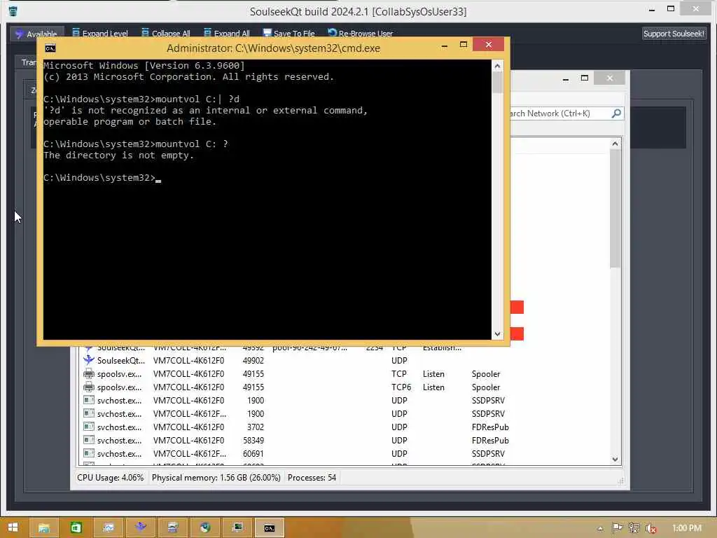Screen dimensions: 717x538
Task: Click the Search Network input field
Action: pyautogui.click(x=559, y=113)
